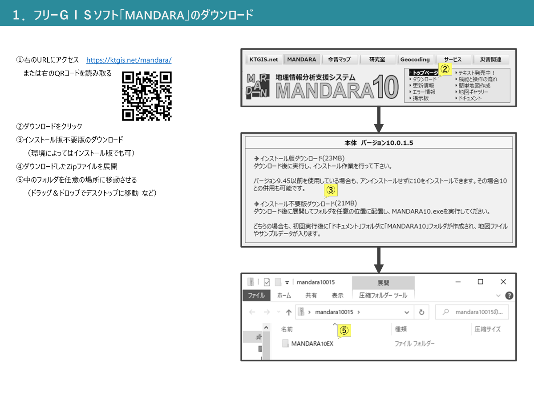The height and width of the screenshot is (400, 534).
Task: Open the 災害関連 tab
Action: (490, 59)
